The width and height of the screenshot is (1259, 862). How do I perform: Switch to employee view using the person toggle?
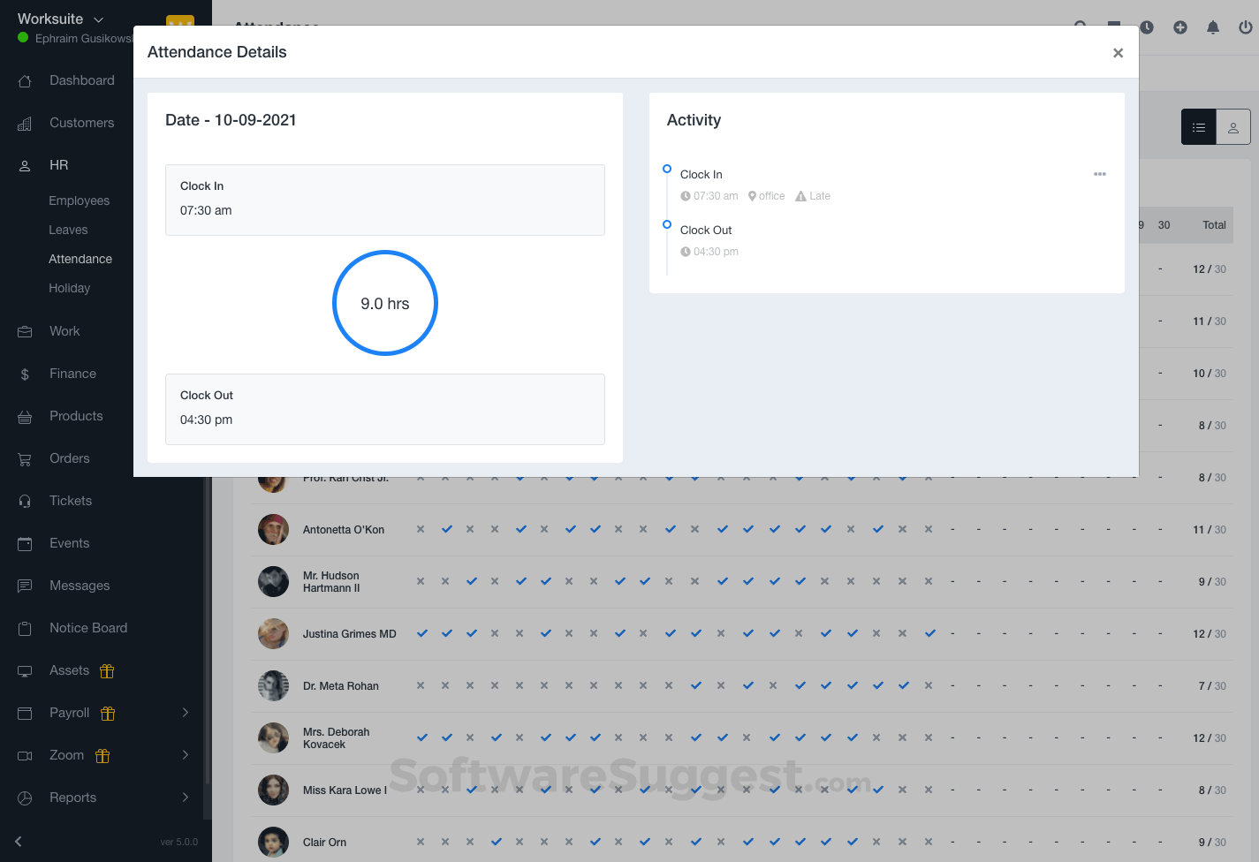point(1232,126)
